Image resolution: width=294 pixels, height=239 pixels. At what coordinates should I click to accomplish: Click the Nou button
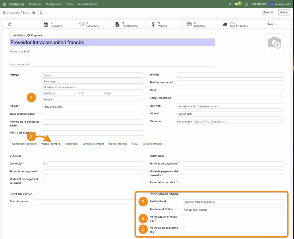(284, 12)
